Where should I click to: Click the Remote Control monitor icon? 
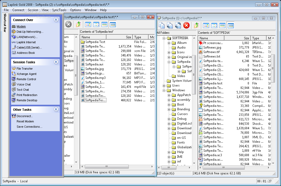[14, 79]
